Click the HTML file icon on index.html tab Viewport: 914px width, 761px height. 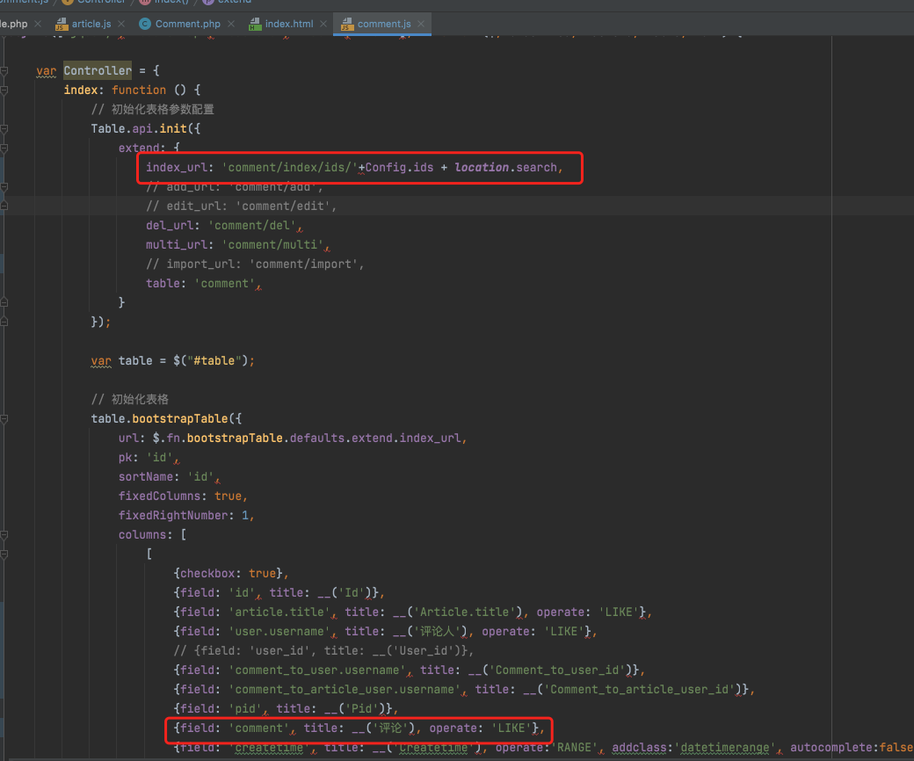(255, 24)
